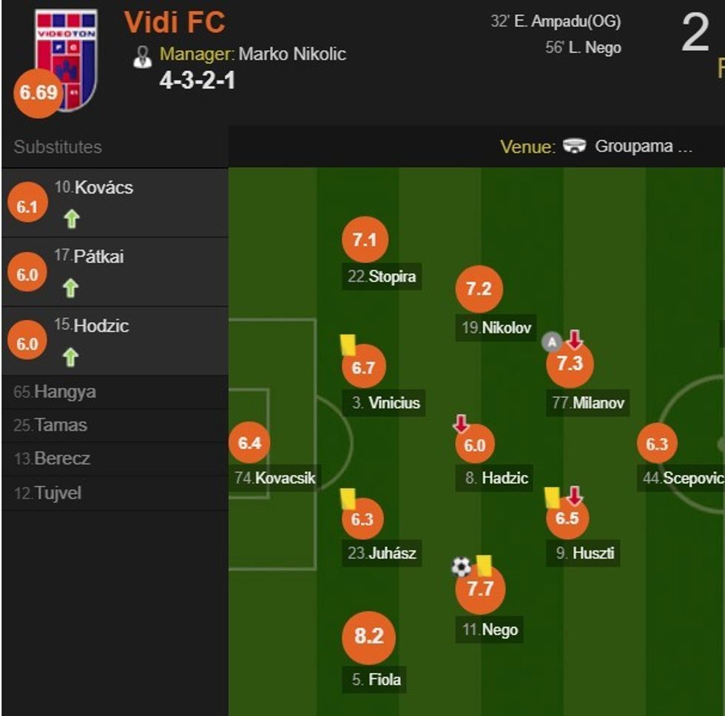Viewport: 725px width, 716px height.
Task: Click Hadzic's red substituted-off arrow
Action: (x=461, y=423)
